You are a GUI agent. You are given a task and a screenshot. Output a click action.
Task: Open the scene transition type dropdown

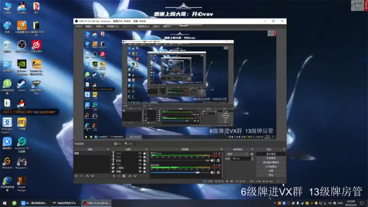click(237, 154)
